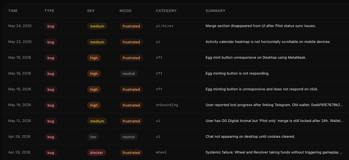Click the 'ui' category in the Chat row
349x160 pixels.
click(158, 137)
